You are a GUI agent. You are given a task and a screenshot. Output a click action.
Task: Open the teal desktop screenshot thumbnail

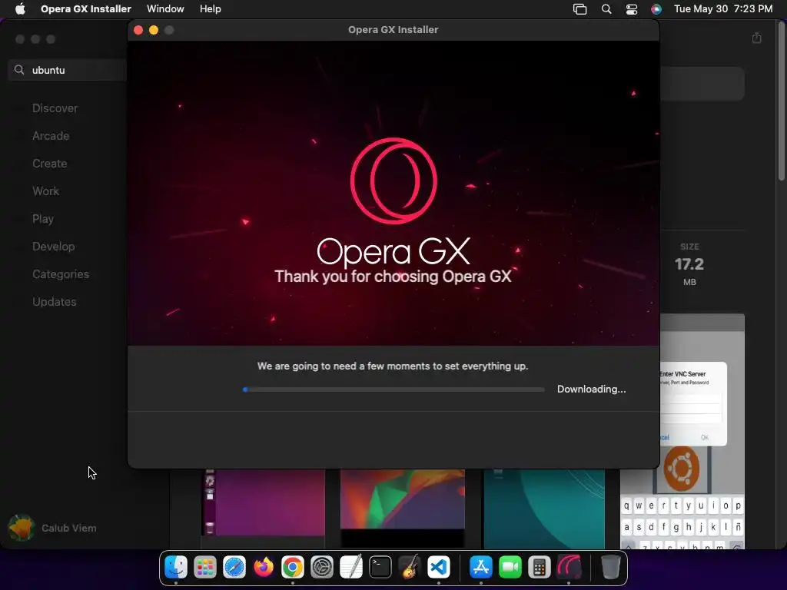tap(544, 508)
